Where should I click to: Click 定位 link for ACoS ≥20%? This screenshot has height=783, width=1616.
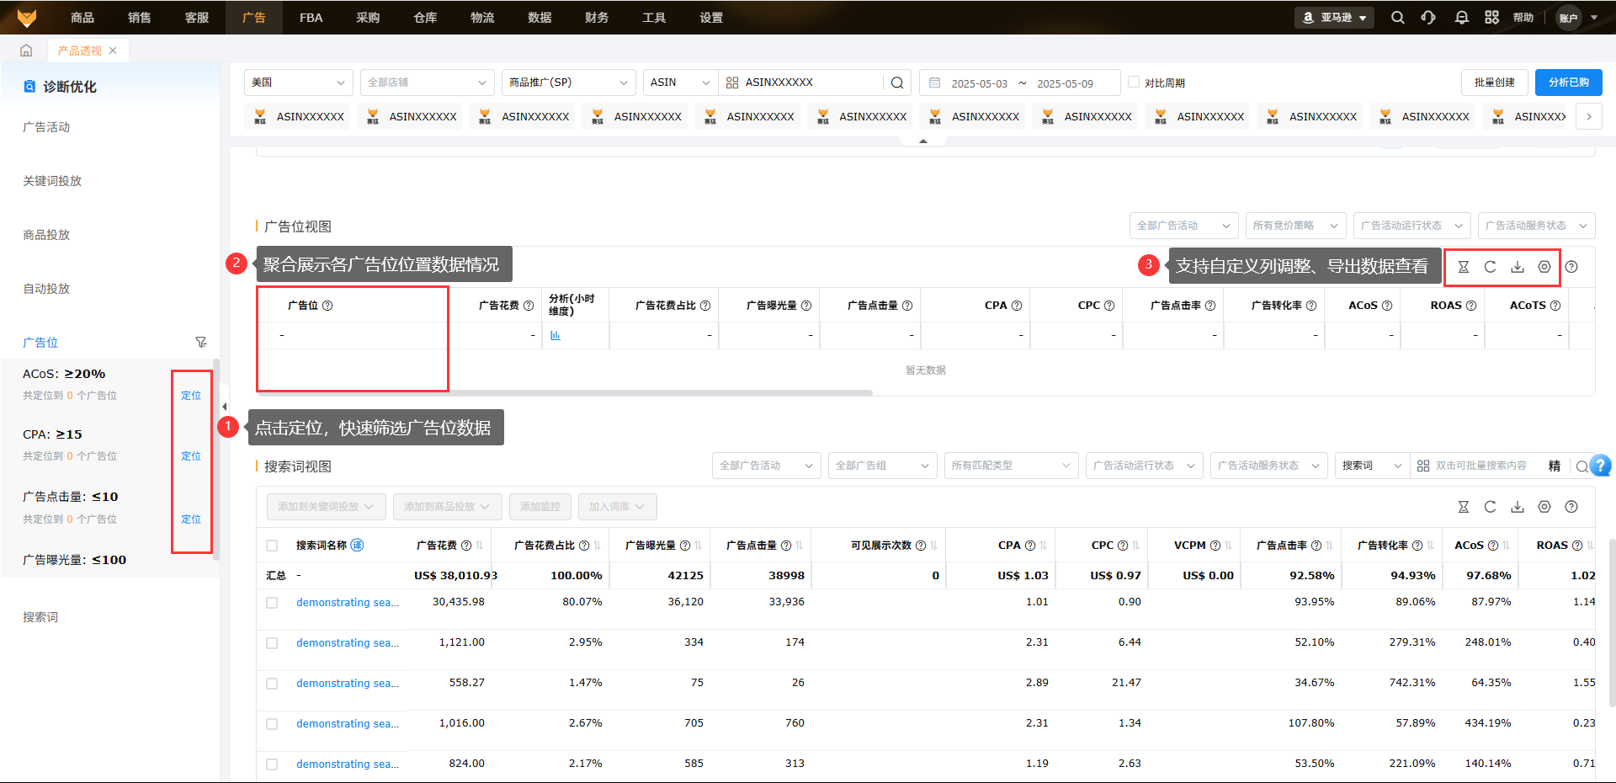point(191,396)
